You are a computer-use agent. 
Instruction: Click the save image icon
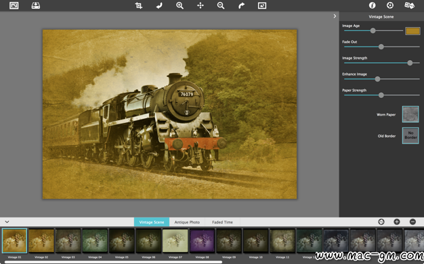tap(36, 5)
